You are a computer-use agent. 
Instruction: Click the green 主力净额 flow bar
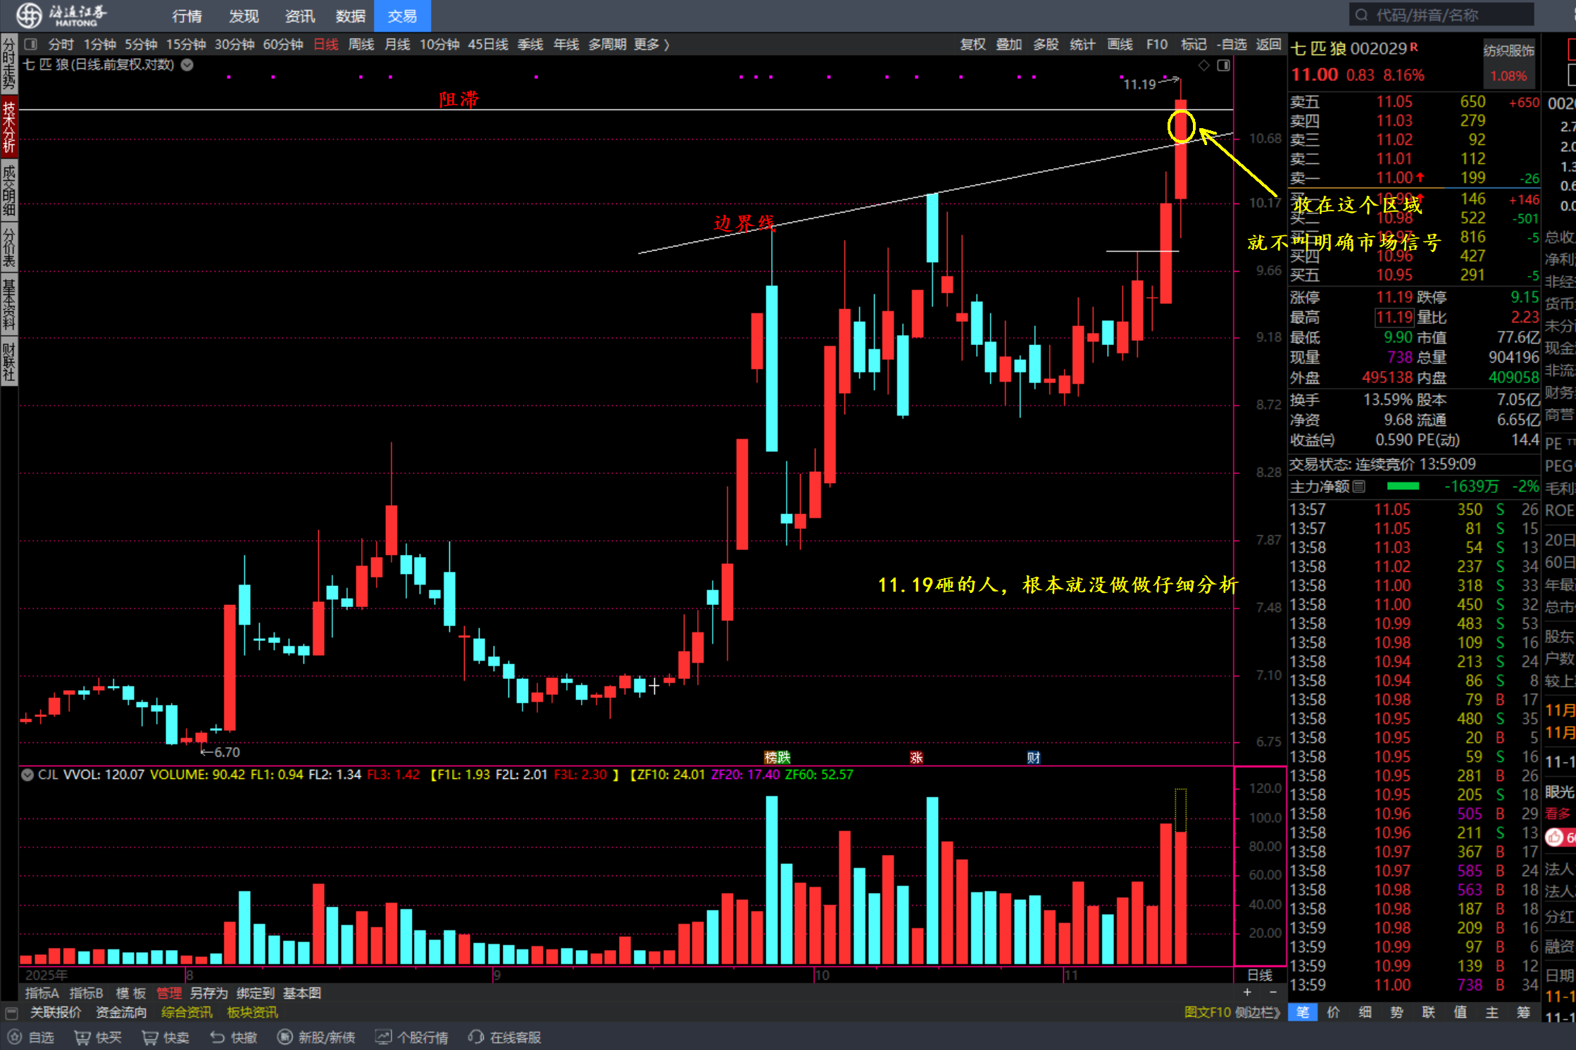point(1403,486)
